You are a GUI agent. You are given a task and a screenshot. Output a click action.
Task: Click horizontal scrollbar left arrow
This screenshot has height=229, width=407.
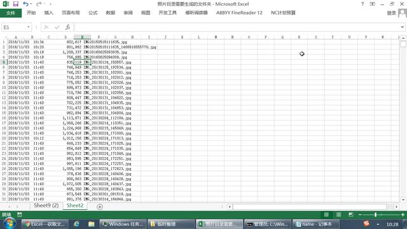230,207
